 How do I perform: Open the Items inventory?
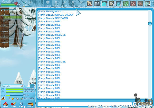click(14, 104)
